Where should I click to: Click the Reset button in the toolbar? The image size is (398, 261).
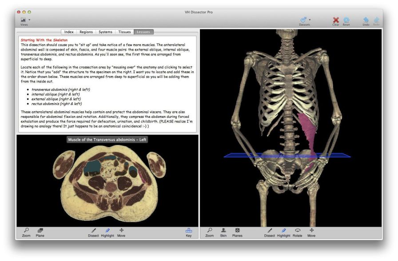[347, 20]
